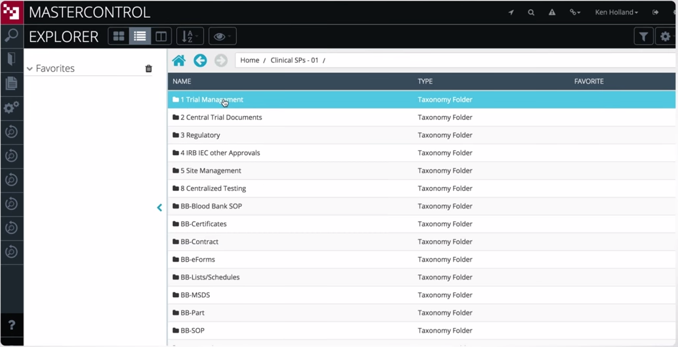Open the gears settings icon in sidebar
Viewport: 678px width, 347px height.
(x=12, y=107)
